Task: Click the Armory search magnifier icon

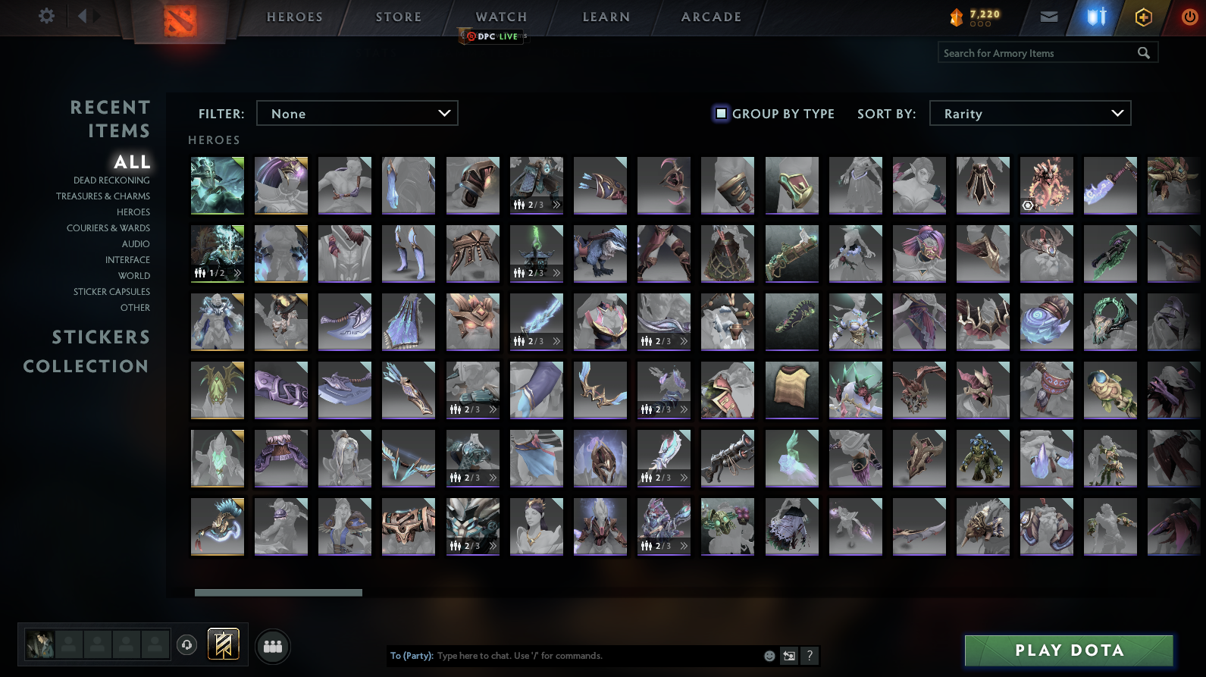Action: pos(1143,53)
